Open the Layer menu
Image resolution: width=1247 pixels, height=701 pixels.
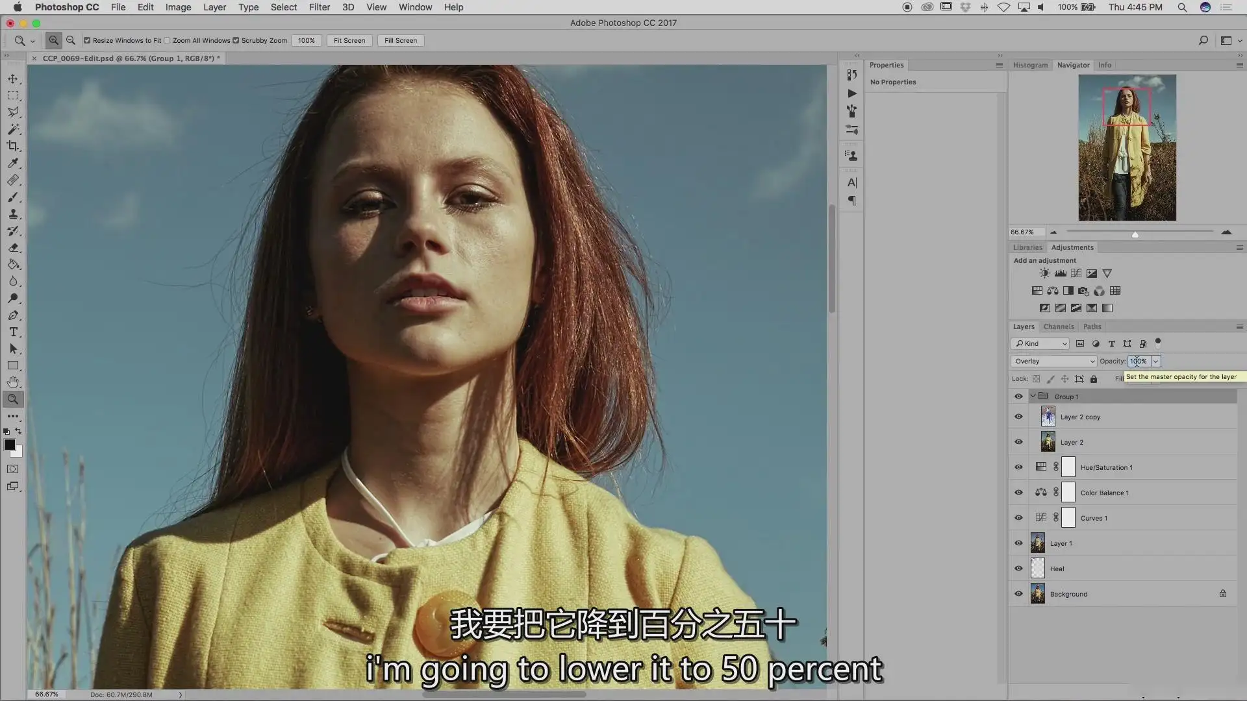[214, 7]
